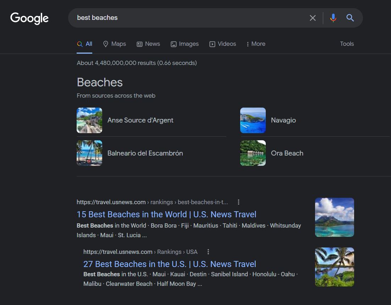The width and height of the screenshot is (391, 305).
Task: Click 'Islands · Maui · St. Lucia' snippet line
Action: point(111,235)
